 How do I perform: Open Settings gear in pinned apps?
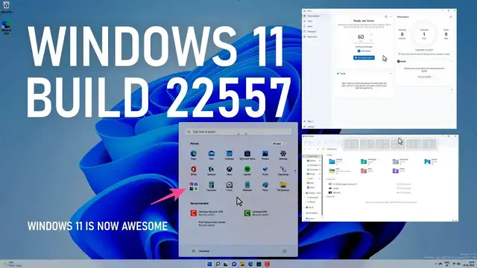[x=283, y=155]
